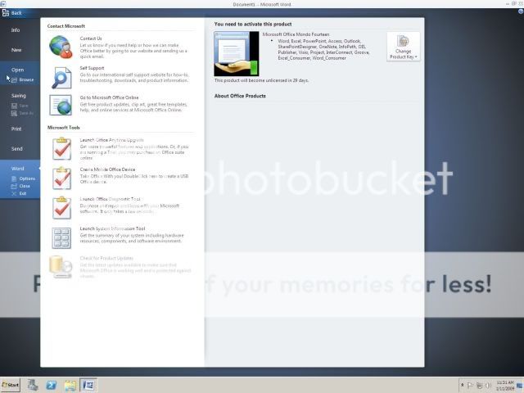
Task: Click the Save item under Saving
Action: [x=20, y=106]
